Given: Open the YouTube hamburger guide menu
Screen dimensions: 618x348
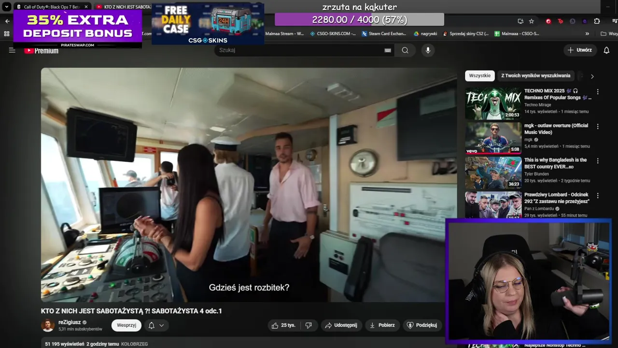Looking at the screenshot, I should coord(12,50).
